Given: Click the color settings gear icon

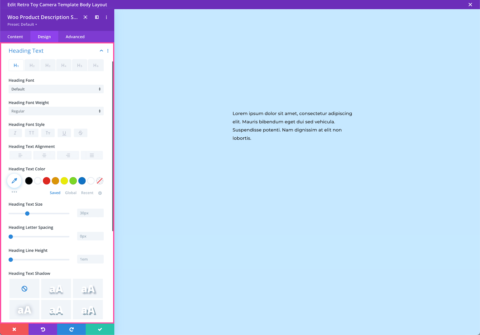Looking at the screenshot, I should [100, 193].
